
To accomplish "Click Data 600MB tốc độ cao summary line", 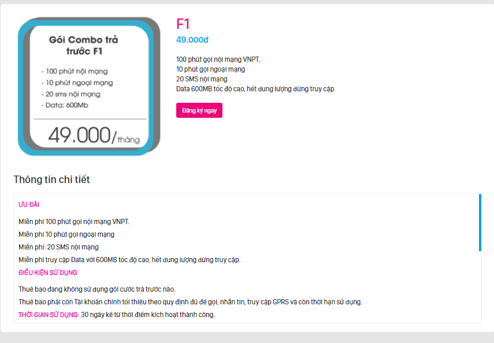I will pyautogui.click(x=255, y=89).
